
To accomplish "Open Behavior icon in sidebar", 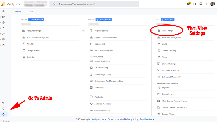I will click(x=4, y=39).
